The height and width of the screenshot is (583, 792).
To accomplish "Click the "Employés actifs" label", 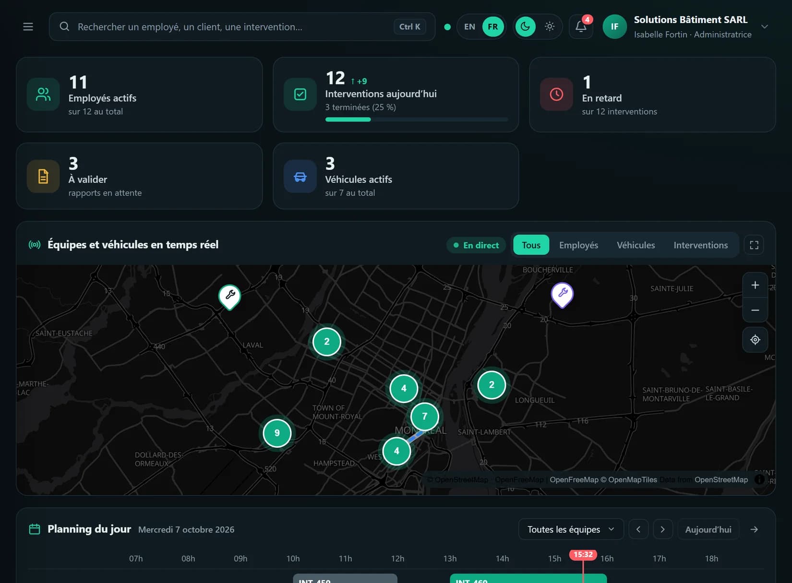I will (x=102, y=98).
